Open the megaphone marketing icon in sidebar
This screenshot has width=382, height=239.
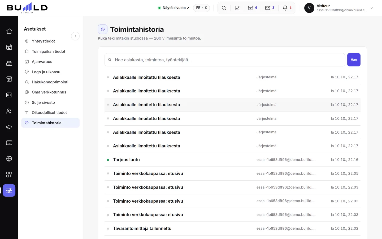pos(9,127)
